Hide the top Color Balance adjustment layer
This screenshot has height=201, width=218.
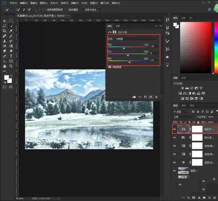click(x=174, y=129)
